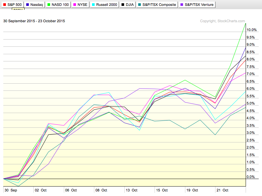Screen dimensions: 262x196
Task: Click the 3.5% axis label
Action: 251,125
